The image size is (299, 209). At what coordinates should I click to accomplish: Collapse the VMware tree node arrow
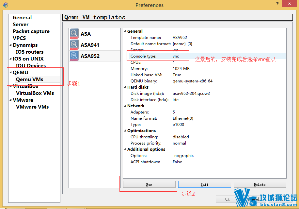click(x=10, y=100)
